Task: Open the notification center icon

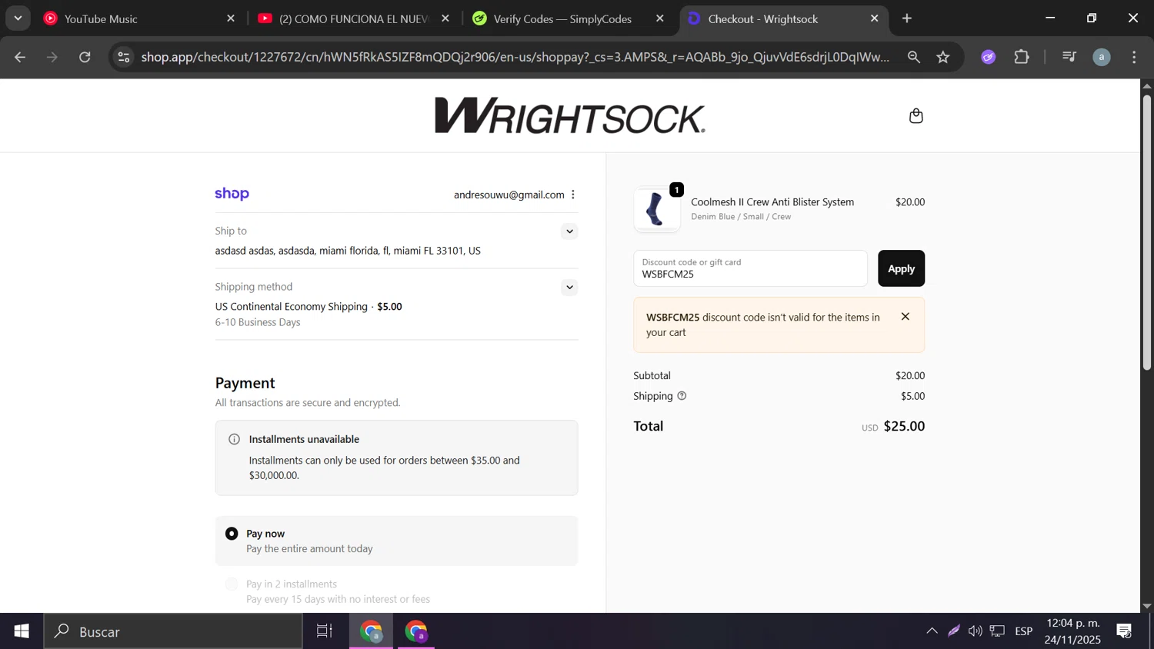Action: click(1124, 631)
